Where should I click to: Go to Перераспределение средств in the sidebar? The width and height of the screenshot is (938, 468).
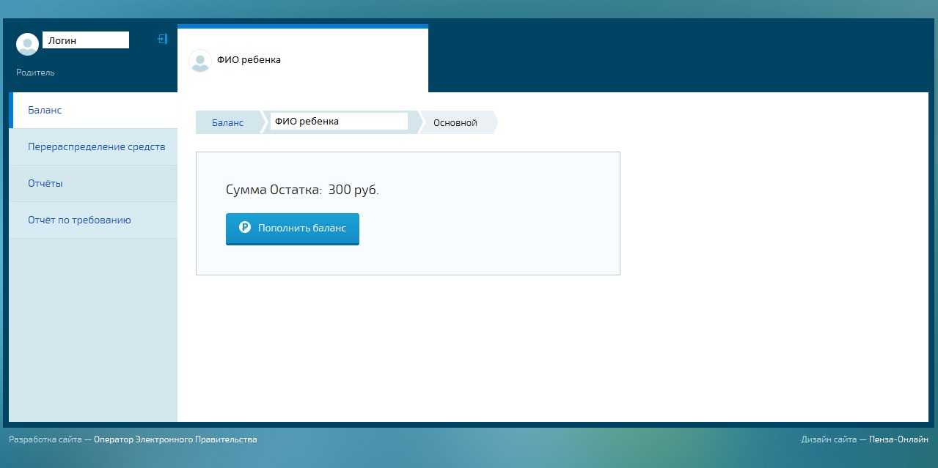coord(96,146)
